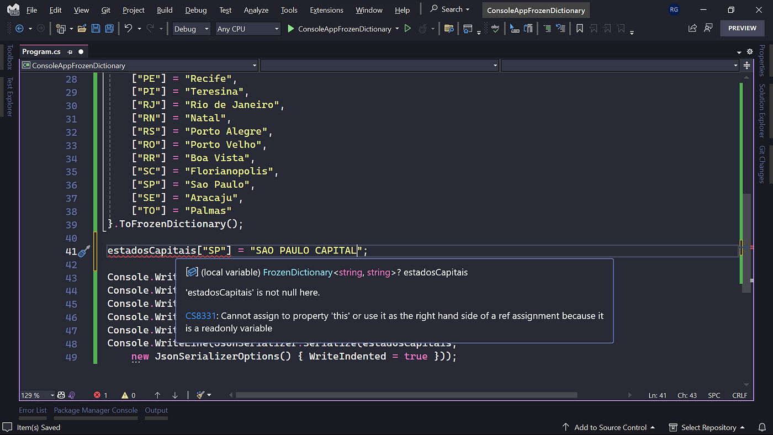This screenshot has height=435, width=773.
Task: Open the code cleanup broom icon
Action: coord(200,395)
